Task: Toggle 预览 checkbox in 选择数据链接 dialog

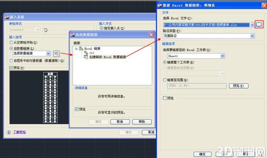Action: (76, 109)
